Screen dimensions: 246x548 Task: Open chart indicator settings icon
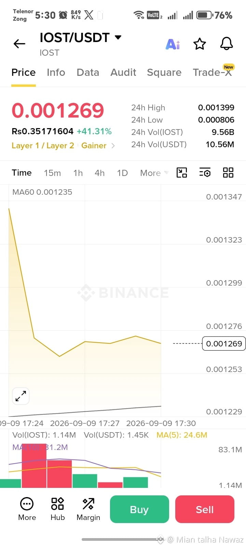[205, 173]
